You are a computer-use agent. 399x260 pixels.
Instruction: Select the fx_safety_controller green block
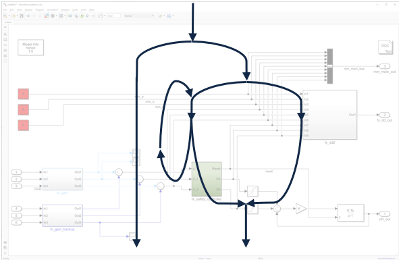click(207, 179)
